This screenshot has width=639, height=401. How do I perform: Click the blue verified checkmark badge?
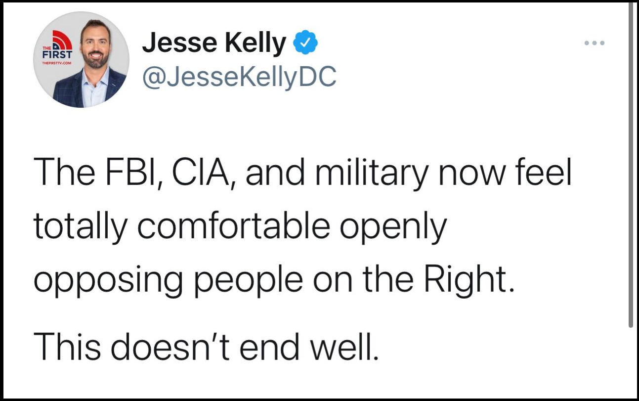tap(305, 44)
